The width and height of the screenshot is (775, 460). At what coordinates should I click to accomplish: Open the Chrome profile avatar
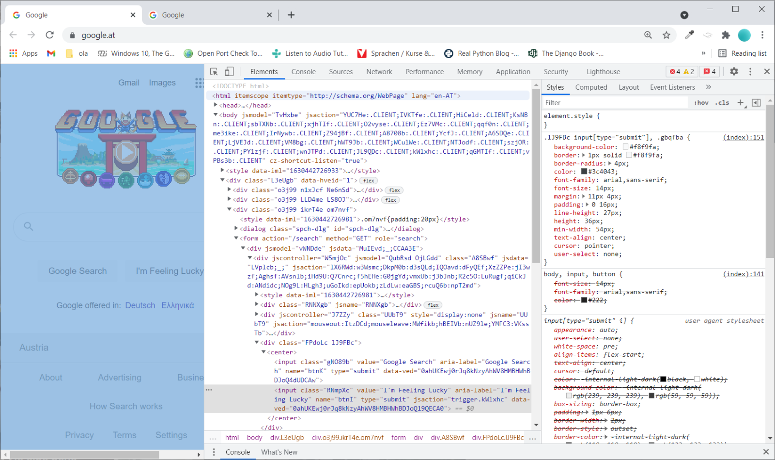(744, 35)
